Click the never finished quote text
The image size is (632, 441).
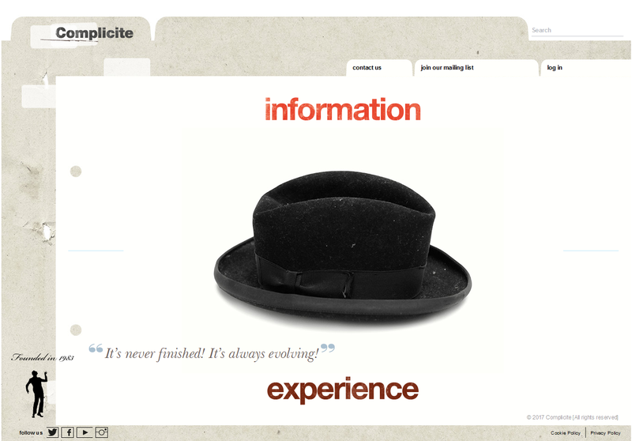click(x=212, y=353)
